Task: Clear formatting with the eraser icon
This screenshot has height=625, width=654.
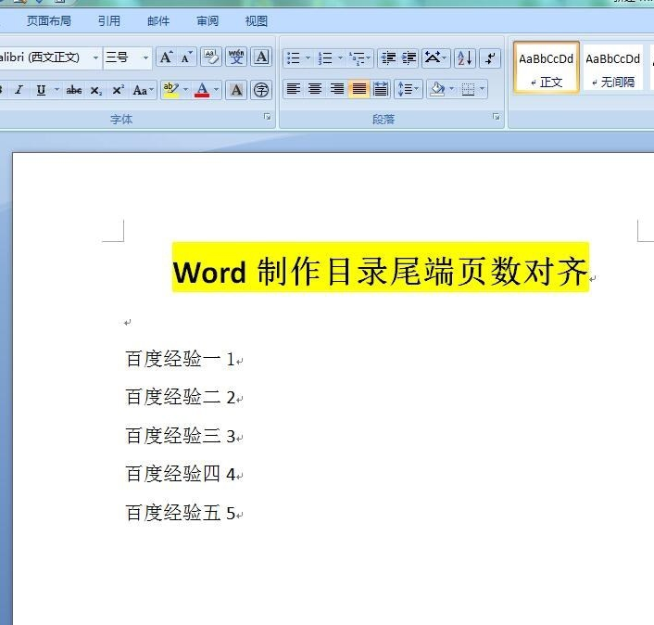Action: click(211, 57)
